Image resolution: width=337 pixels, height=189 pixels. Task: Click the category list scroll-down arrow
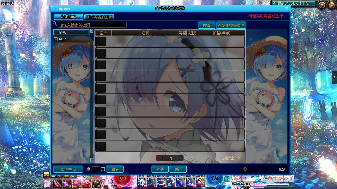(x=92, y=160)
